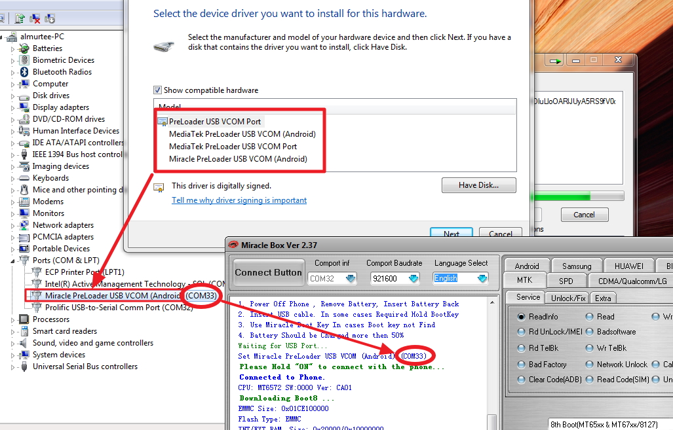Select the Clear Code(ADB) radio option

pos(521,380)
